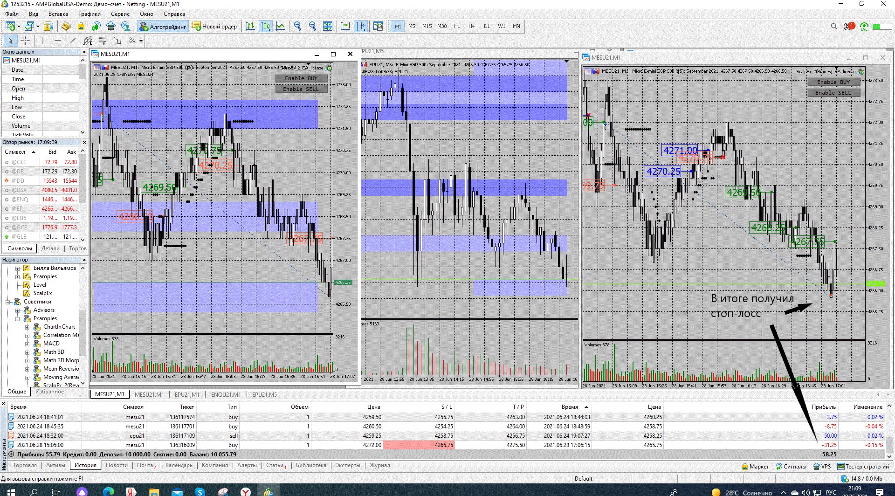Select the text label tool
This screenshot has height=496, width=895.
click(x=117, y=41)
